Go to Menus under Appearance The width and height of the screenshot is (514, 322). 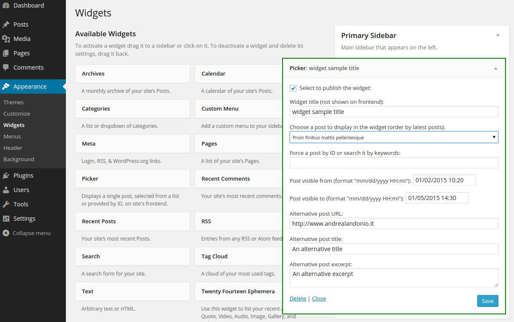point(12,136)
